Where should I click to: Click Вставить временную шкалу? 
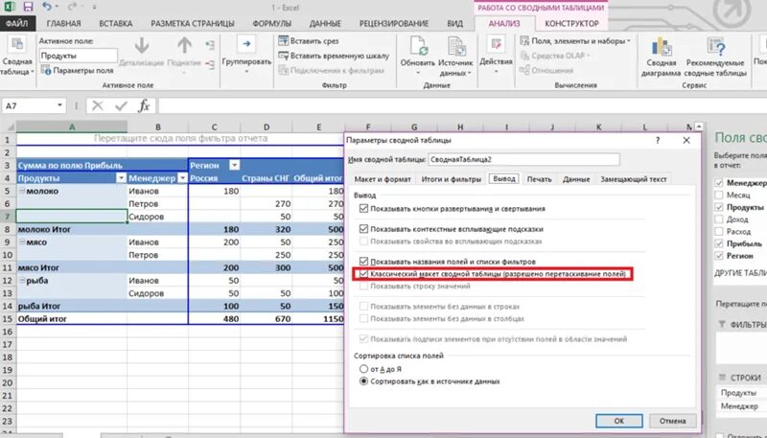tap(334, 56)
